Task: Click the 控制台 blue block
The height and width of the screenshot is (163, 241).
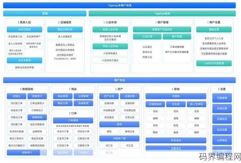Action: [16, 96]
